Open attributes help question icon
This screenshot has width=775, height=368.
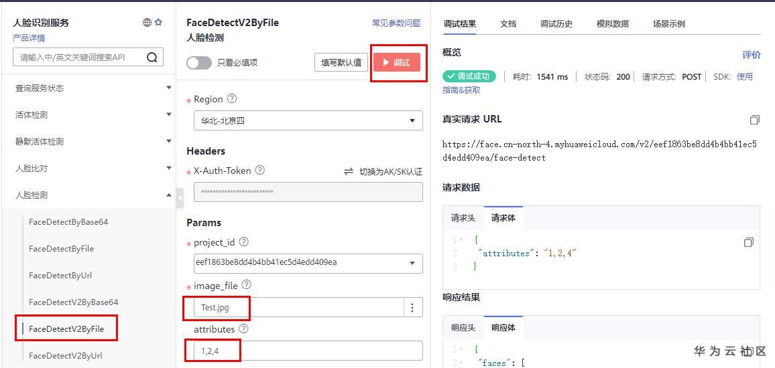[243, 329]
